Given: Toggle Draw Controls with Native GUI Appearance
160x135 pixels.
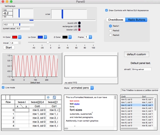Looking at the screenshot, I should [107, 10].
